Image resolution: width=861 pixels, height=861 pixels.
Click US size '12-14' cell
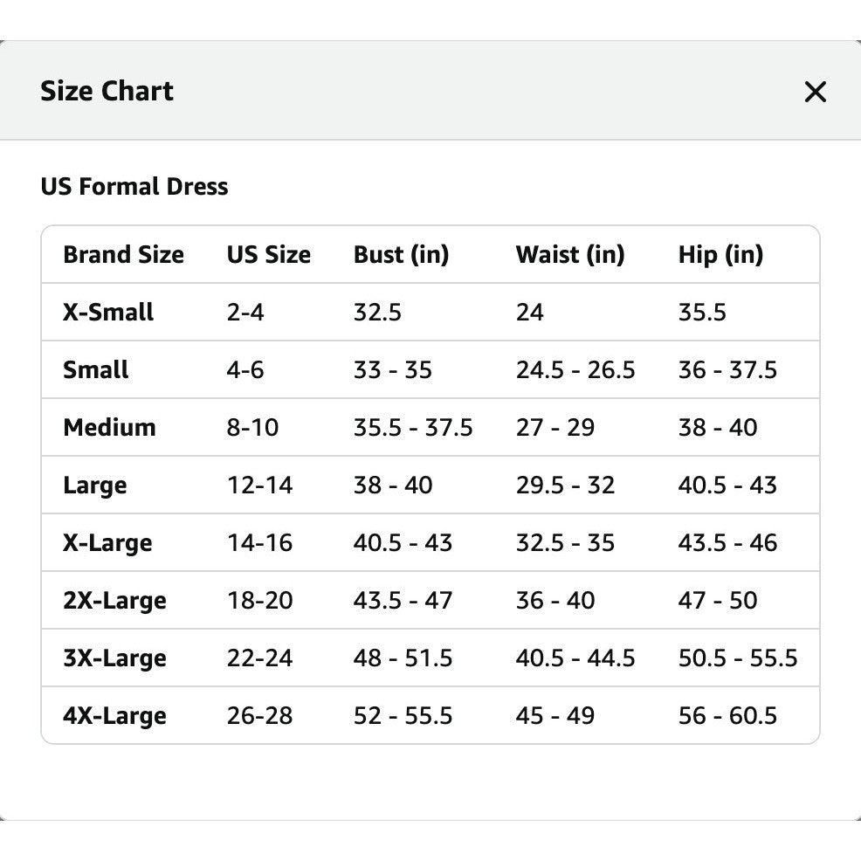(x=259, y=486)
